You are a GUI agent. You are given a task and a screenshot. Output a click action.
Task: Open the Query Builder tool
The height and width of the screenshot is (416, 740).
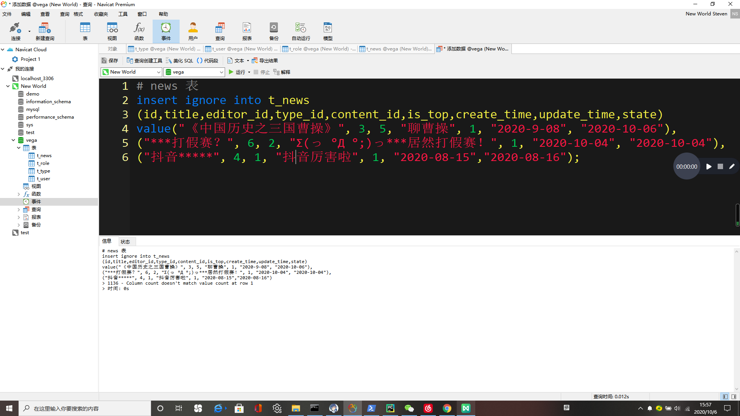click(x=144, y=60)
